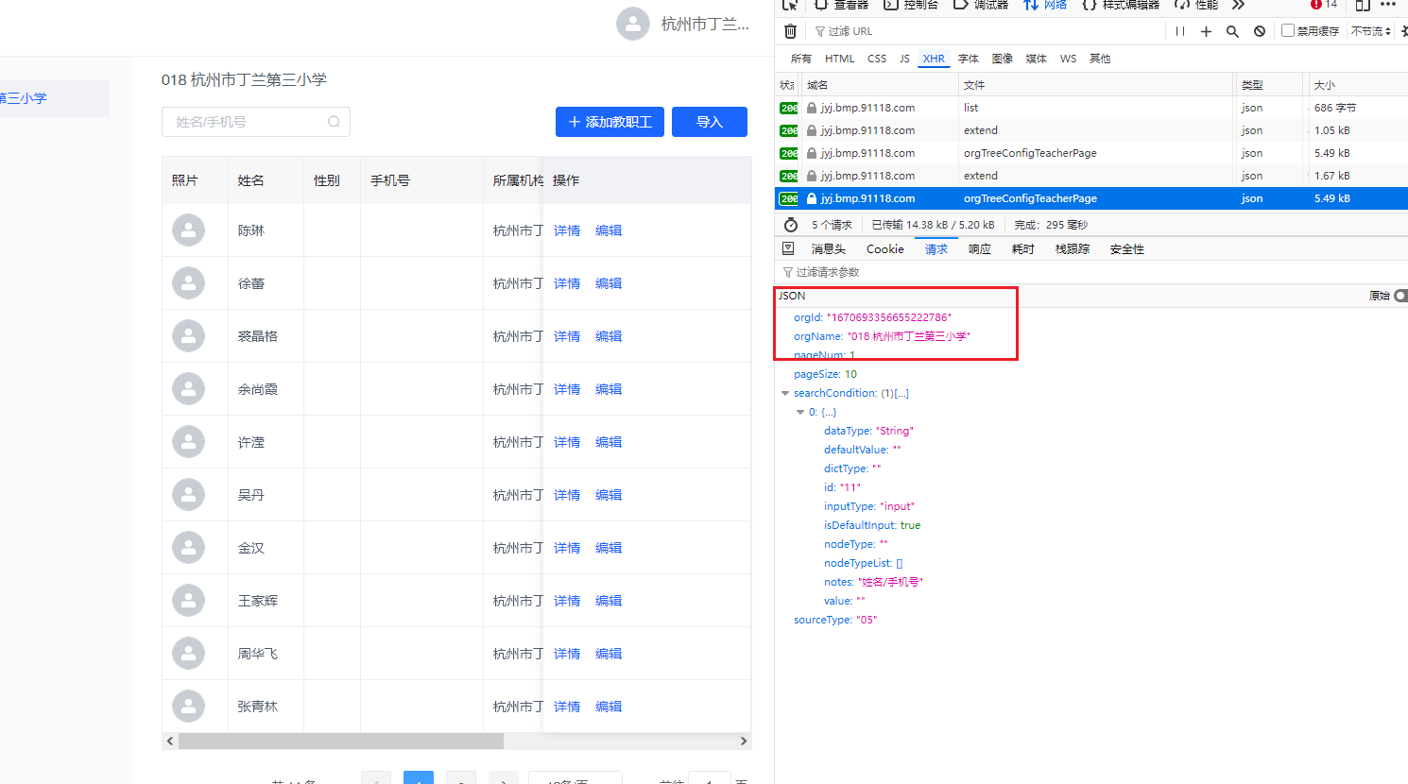Switch to the 响应 response tab
This screenshot has width=1408, height=784.
tap(979, 249)
